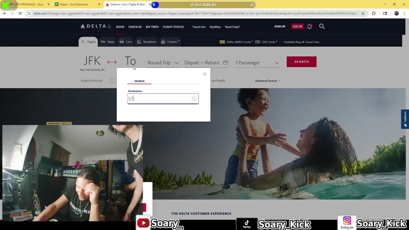The width and height of the screenshot is (409, 230).
Task: Open Gift Cards link
Action: [x=266, y=42]
